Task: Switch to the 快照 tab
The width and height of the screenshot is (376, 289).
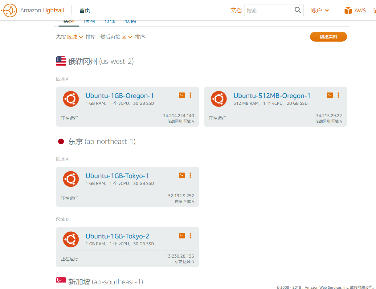Action: coord(131,22)
